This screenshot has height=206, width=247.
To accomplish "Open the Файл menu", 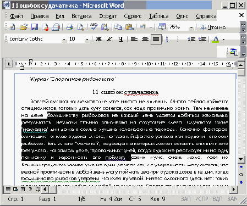I will [17, 16].
